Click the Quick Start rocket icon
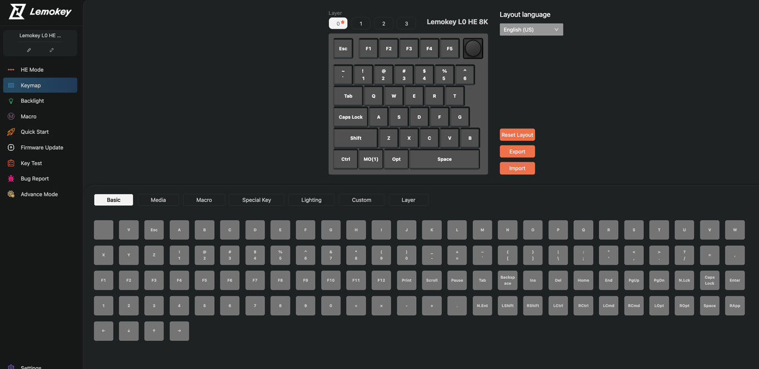The image size is (759, 369). (11, 132)
